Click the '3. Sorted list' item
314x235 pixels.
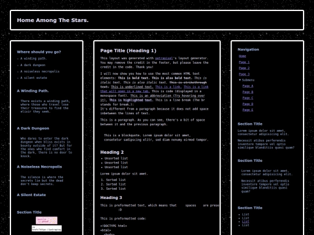[113, 189]
